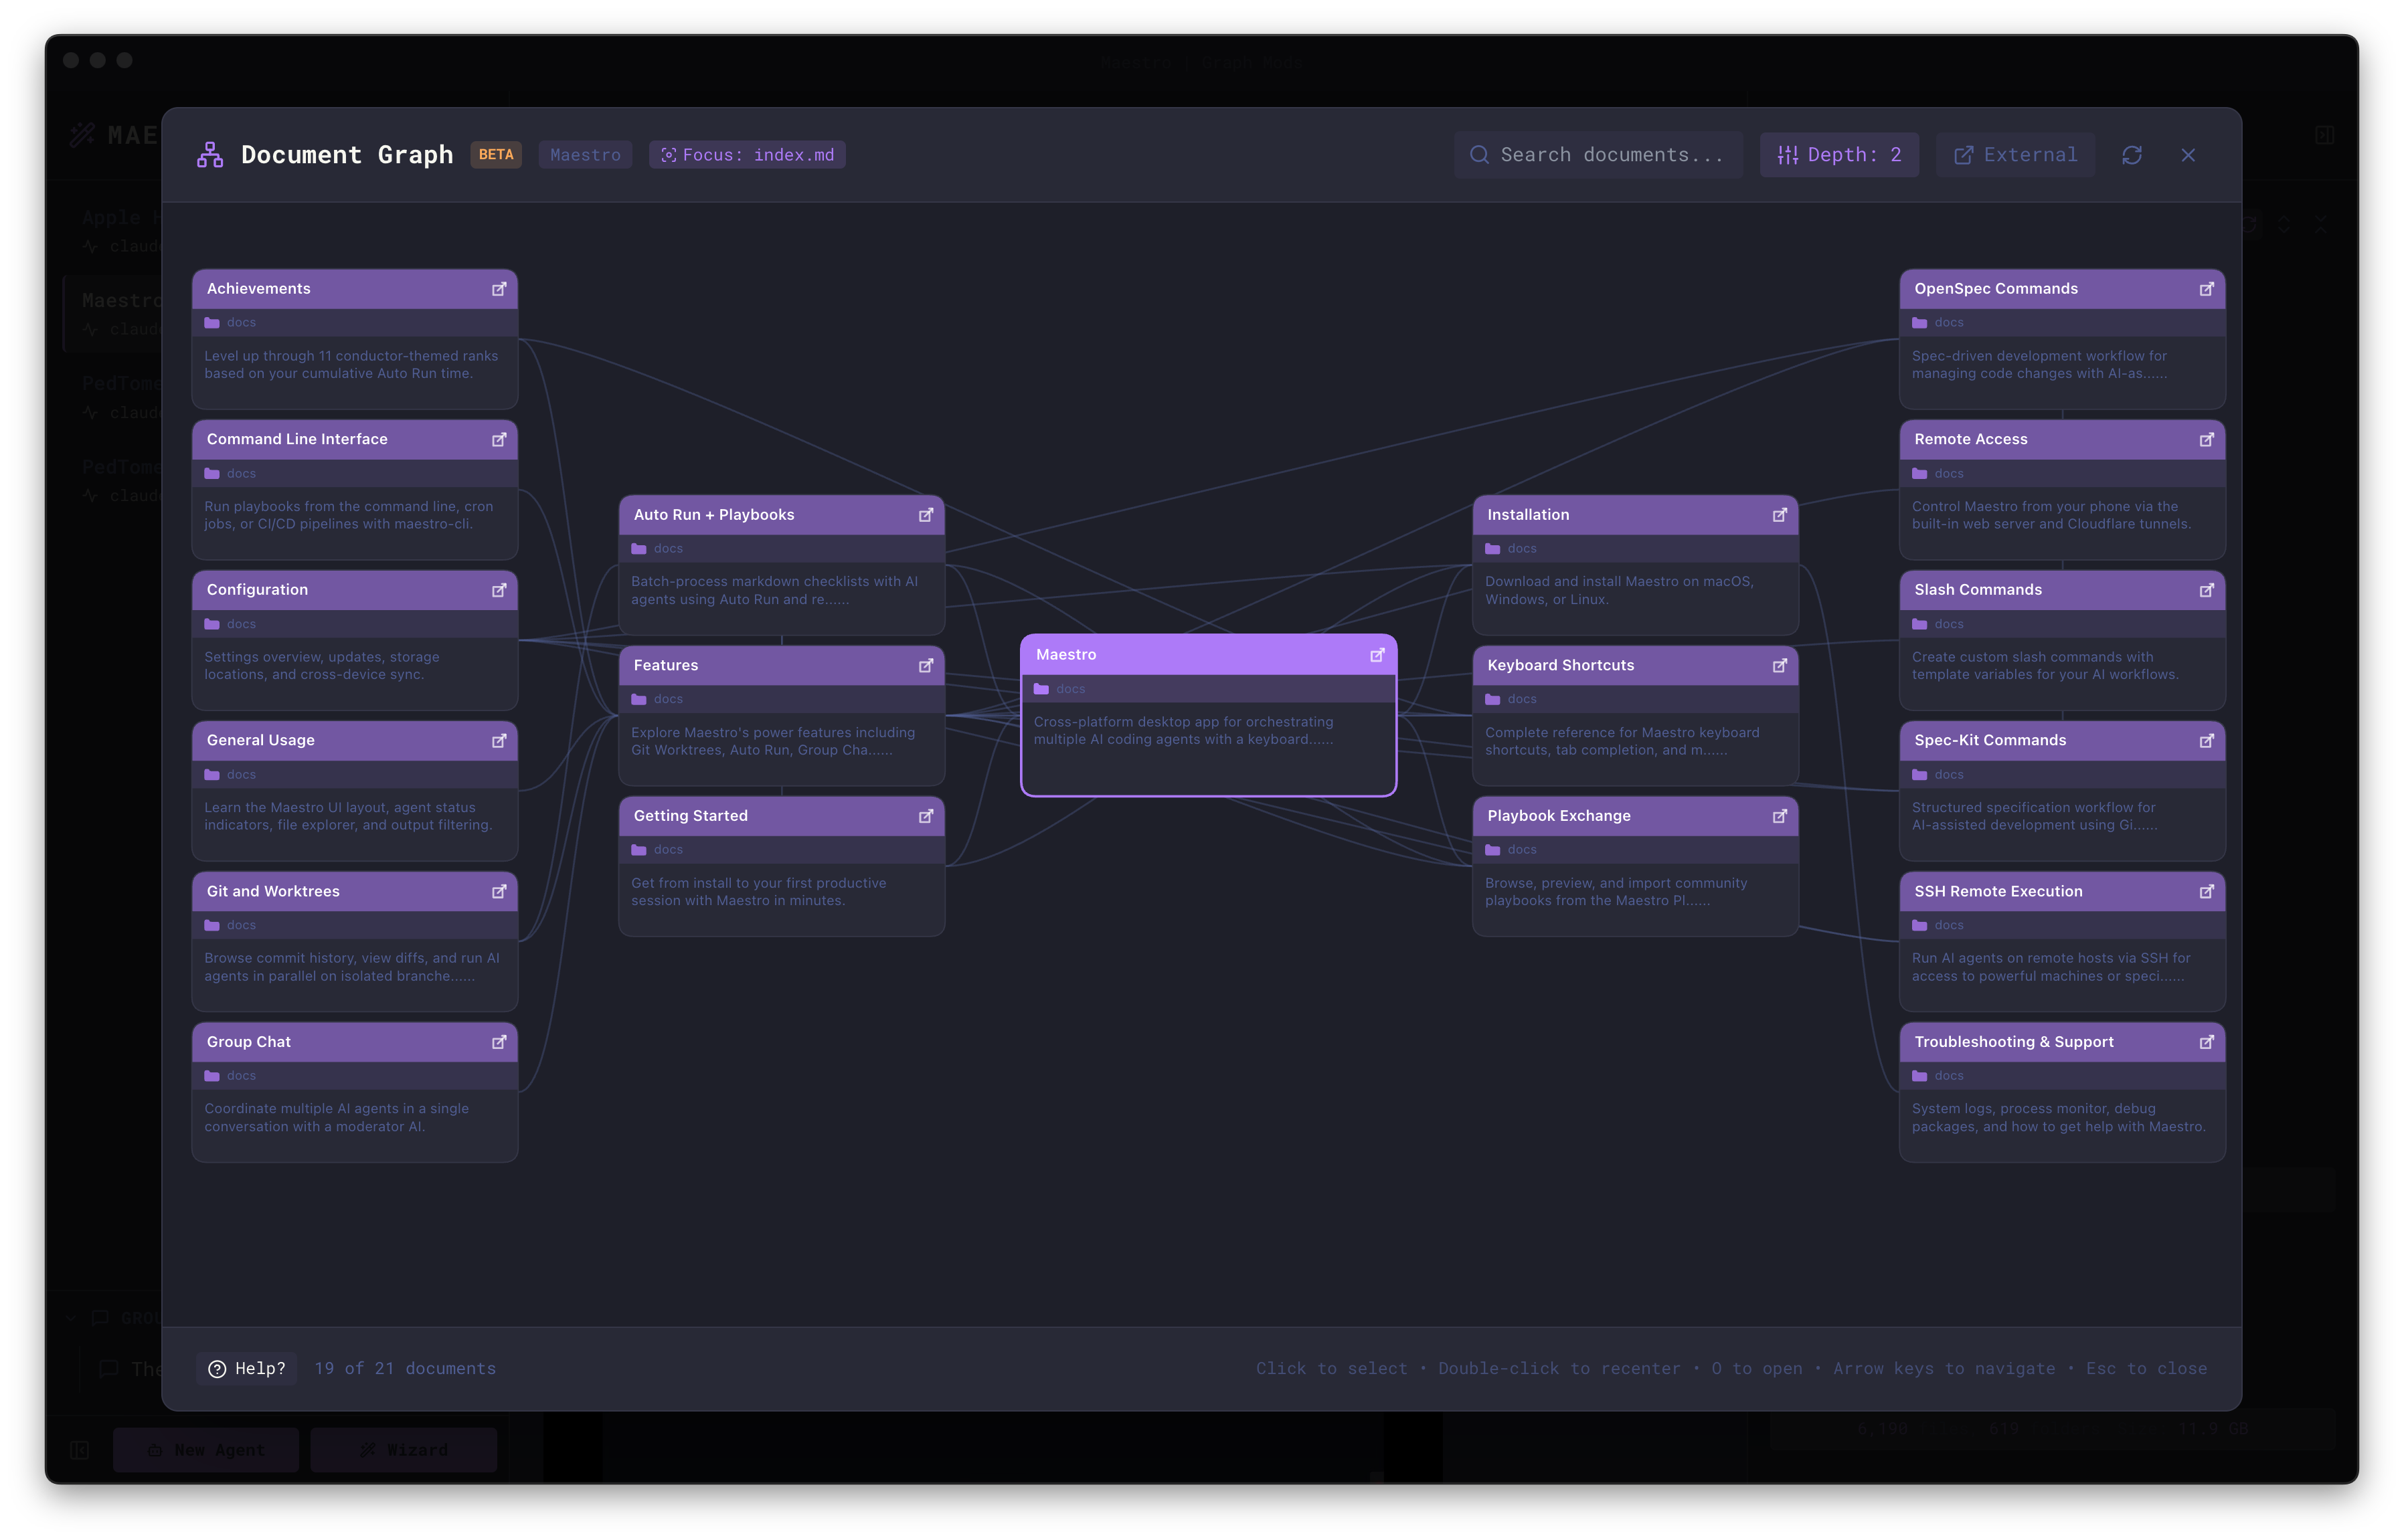This screenshot has height=1540, width=2404.
Task: Click the Group Chat open-document icon
Action: click(498, 1042)
